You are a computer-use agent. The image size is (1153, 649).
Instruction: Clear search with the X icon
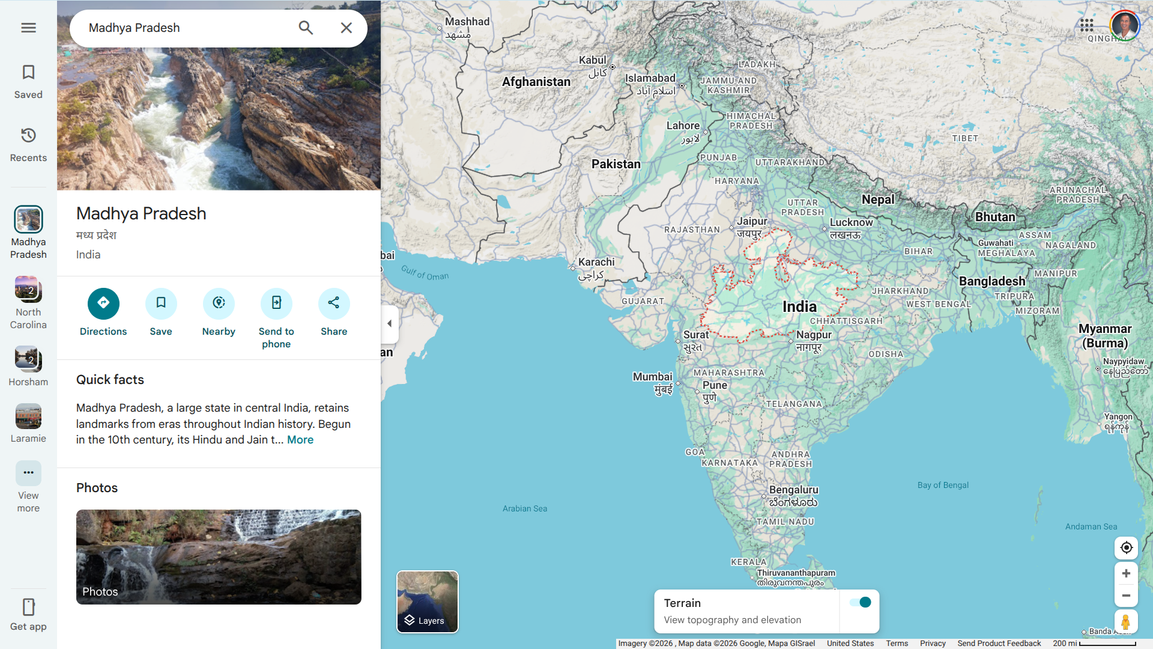point(346,28)
